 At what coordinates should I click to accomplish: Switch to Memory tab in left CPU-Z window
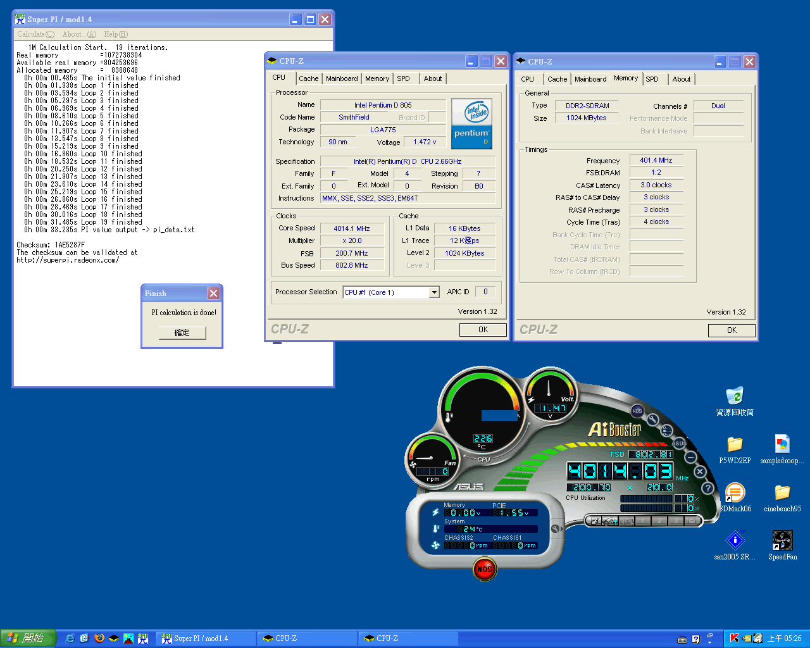[x=377, y=78]
